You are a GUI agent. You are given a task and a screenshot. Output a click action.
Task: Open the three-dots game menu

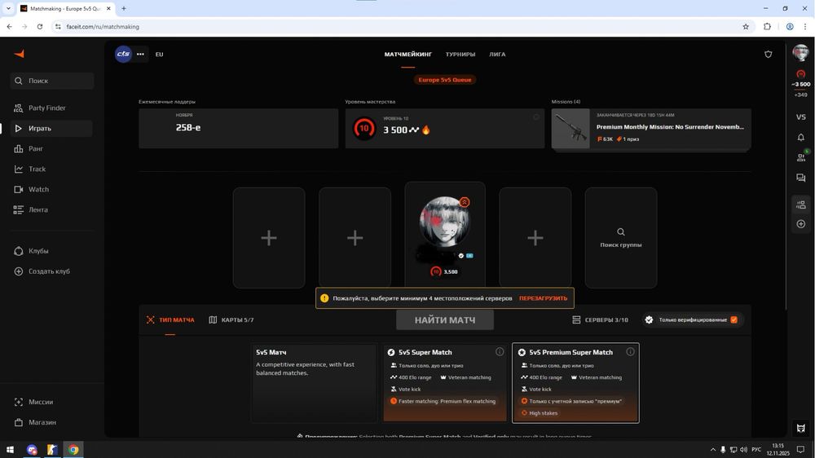[140, 54]
